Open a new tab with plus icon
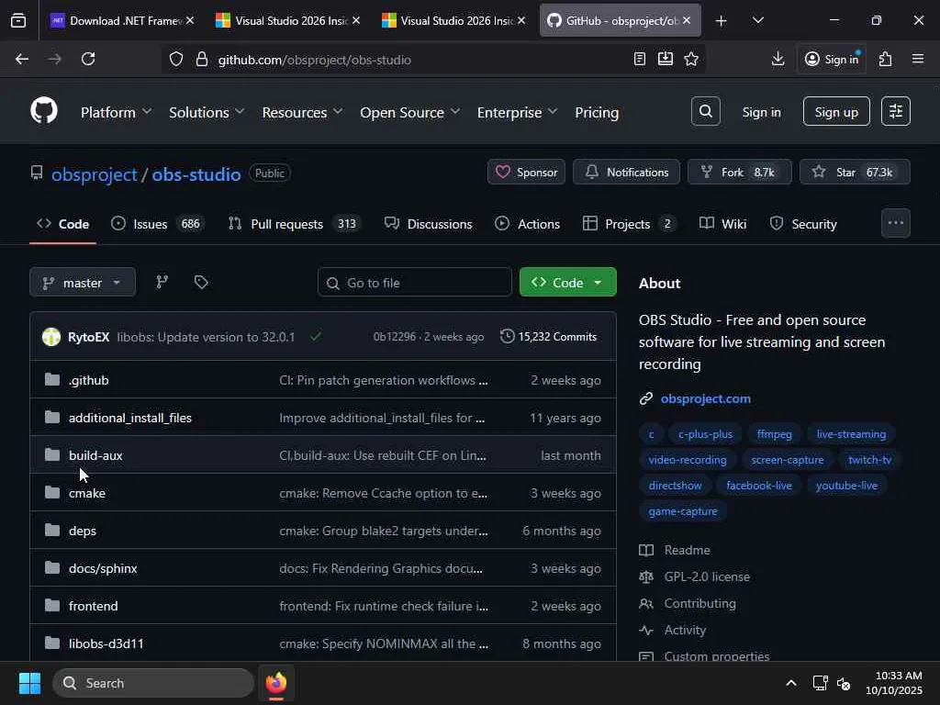 tap(722, 21)
